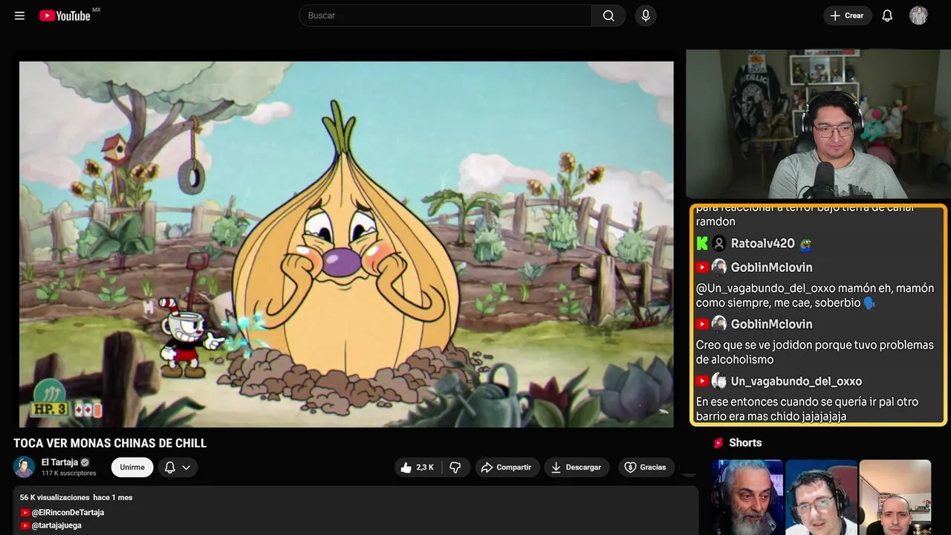
Task: Open the account avatar menu
Action: (918, 16)
